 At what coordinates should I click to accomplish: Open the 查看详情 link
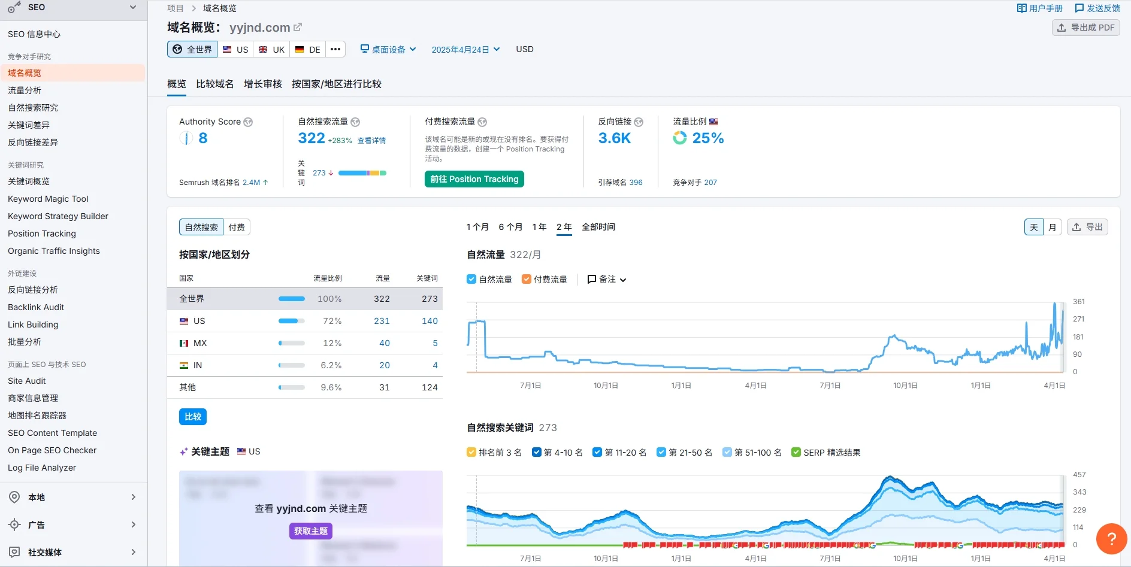pos(371,140)
